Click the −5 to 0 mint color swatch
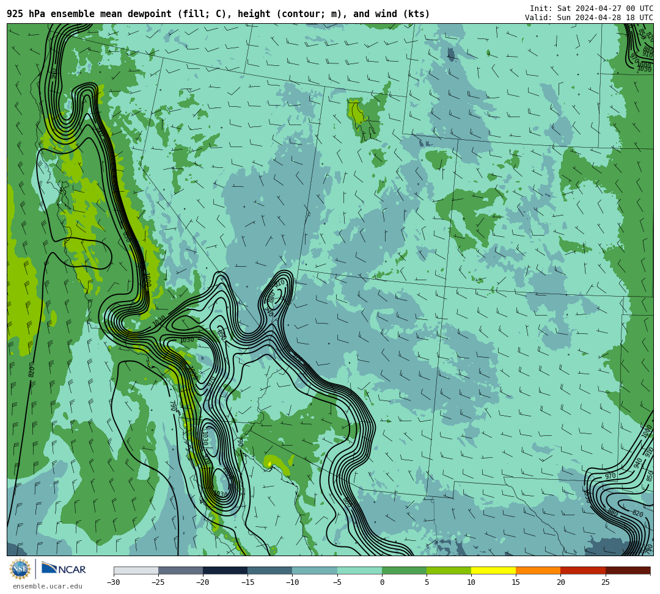660x594 pixels. click(x=359, y=570)
